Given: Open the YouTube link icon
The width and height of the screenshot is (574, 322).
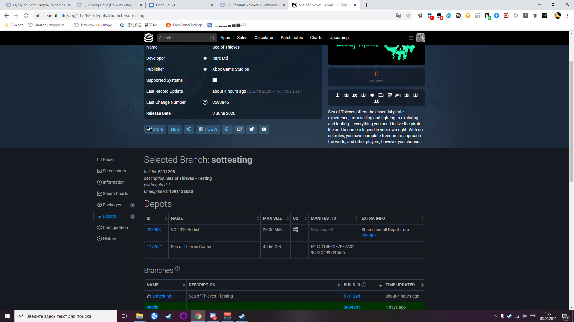Looking at the screenshot, I should tap(264, 129).
